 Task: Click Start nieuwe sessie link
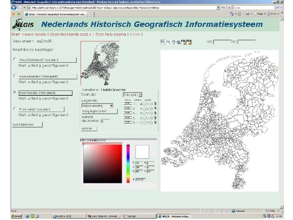click(28, 34)
